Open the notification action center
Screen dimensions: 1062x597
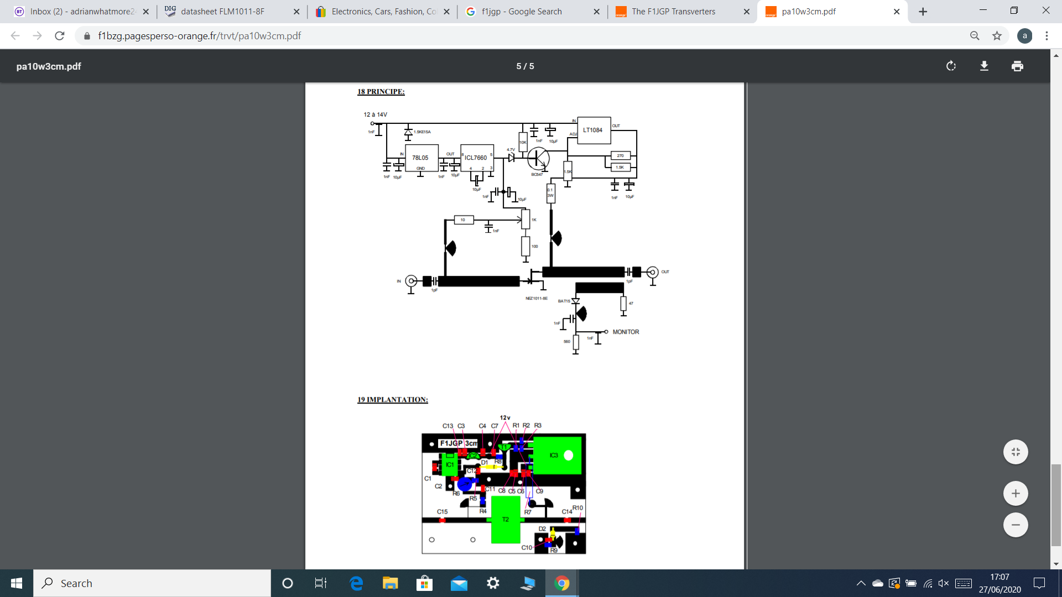(x=1039, y=583)
